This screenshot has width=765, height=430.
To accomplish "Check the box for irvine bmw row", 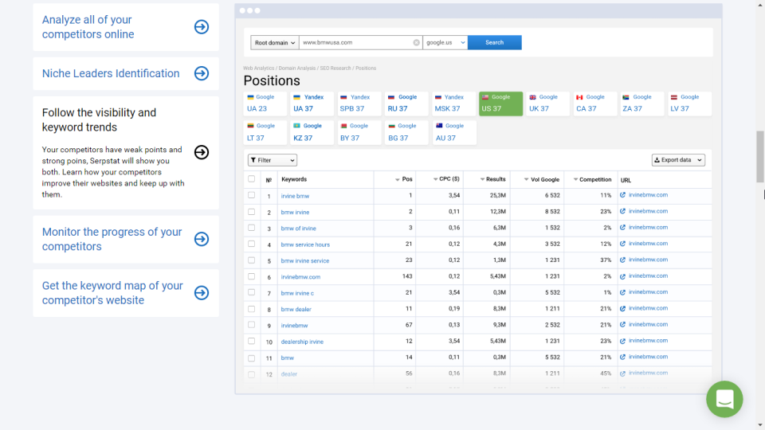I will tap(251, 195).
